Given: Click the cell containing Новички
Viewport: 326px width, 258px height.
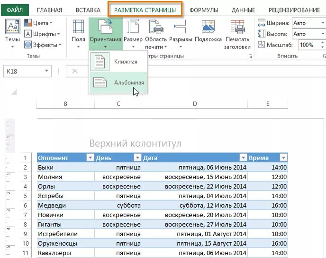Looking at the screenshot, I should [66, 215].
